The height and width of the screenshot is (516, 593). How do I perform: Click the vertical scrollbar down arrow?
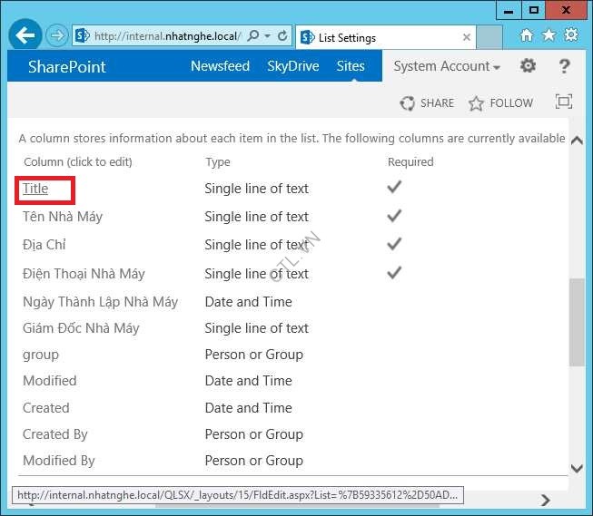click(x=577, y=468)
